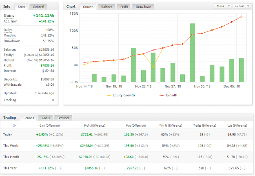Toggle the red Growth series in legend
Screen dimensions: 255x176
pos(169,95)
